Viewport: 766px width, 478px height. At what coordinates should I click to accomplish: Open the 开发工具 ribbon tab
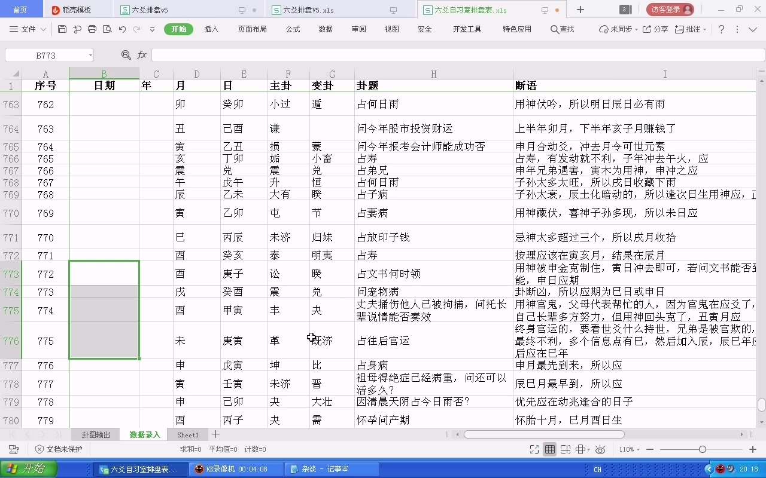(467, 29)
